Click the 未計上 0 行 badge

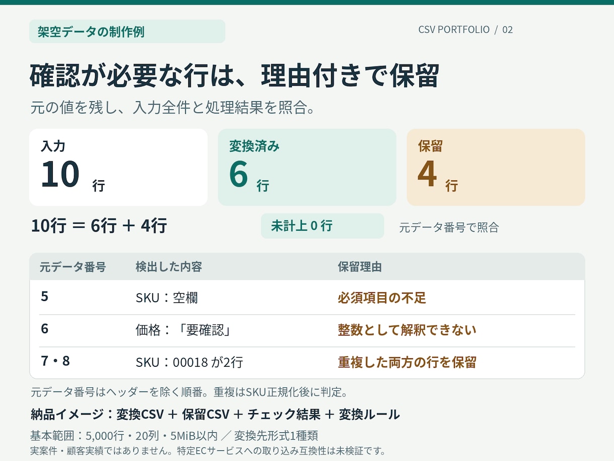tap(322, 226)
